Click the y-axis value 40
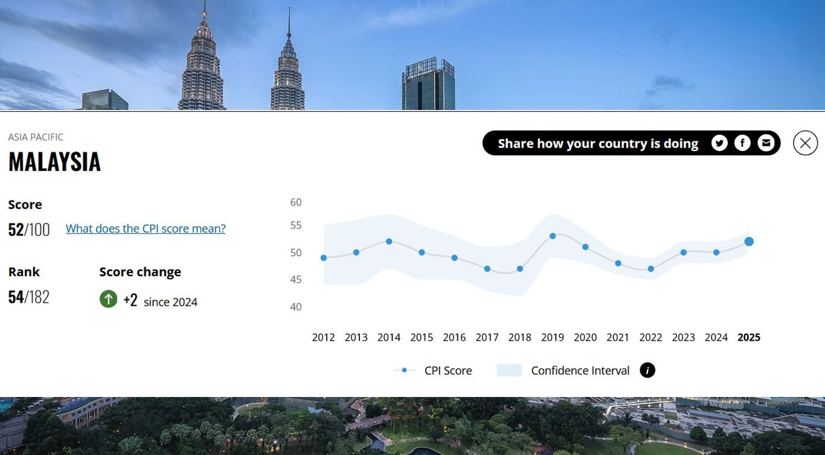 pyautogui.click(x=296, y=307)
